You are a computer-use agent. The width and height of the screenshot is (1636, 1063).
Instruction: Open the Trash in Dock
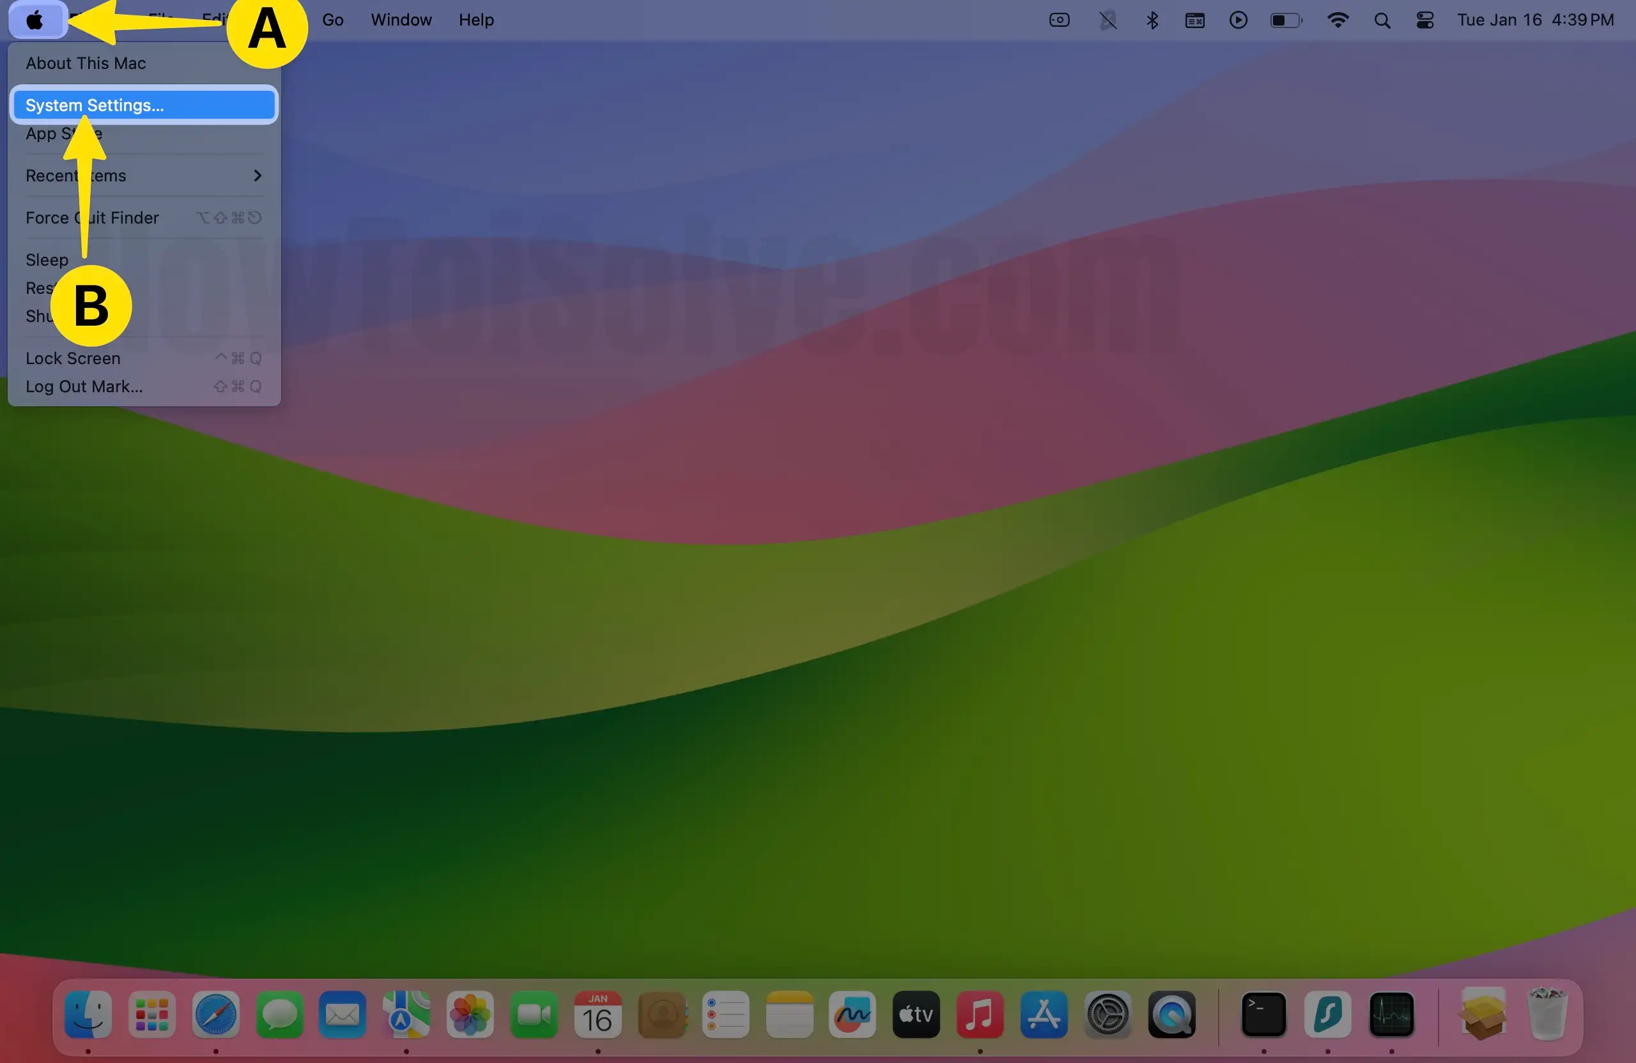click(1547, 1014)
